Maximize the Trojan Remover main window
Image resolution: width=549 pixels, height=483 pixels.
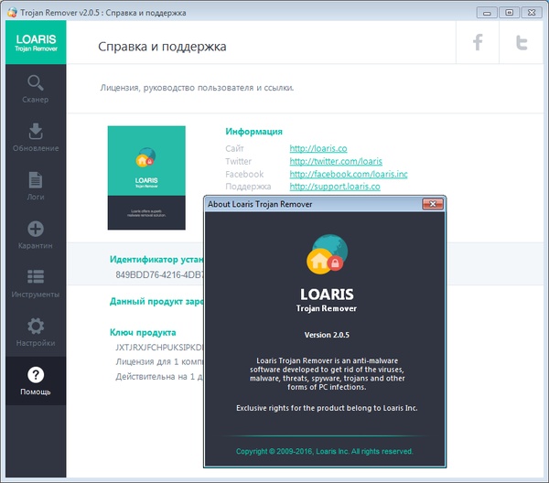pyautogui.click(x=509, y=13)
